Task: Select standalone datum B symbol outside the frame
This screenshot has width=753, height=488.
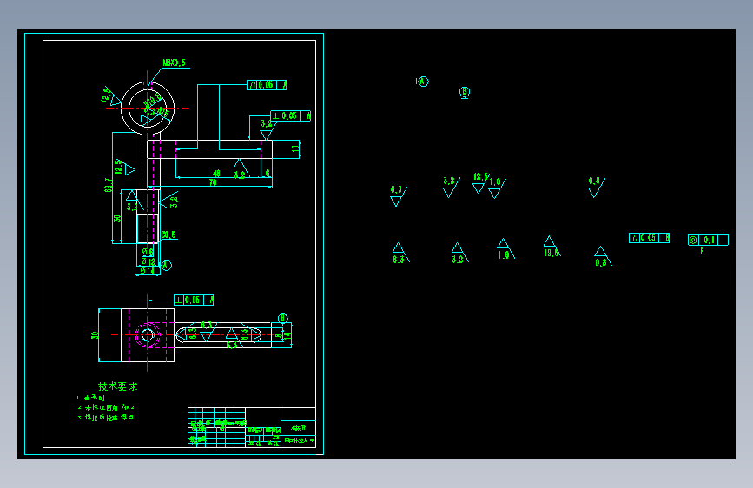Action: pyautogui.click(x=465, y=92)
